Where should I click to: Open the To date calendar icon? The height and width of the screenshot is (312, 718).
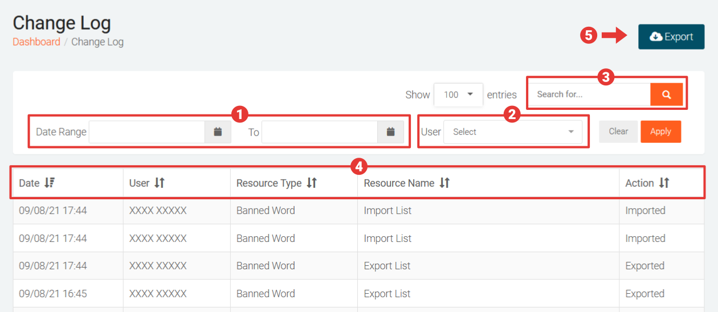click(x=390, y=132)
